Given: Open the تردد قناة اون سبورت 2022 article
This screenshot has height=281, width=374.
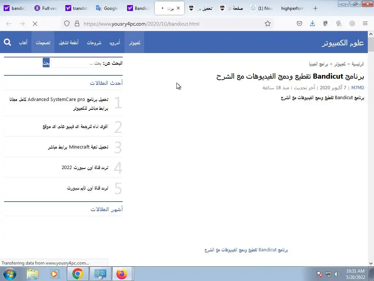Looking at the screenshot, I should click(x=85, y=168).
